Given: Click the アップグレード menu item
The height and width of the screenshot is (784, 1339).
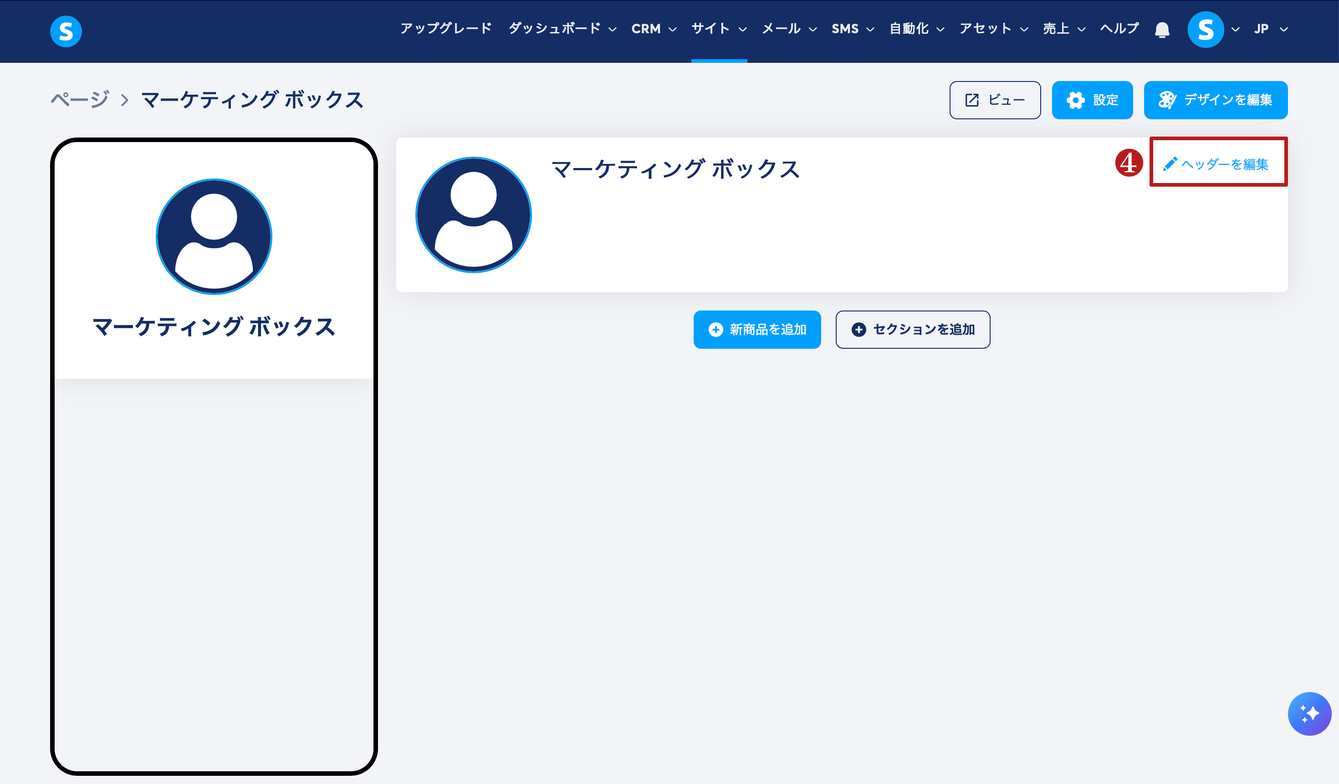Looking at the screenshot, I should pos(446,29).
